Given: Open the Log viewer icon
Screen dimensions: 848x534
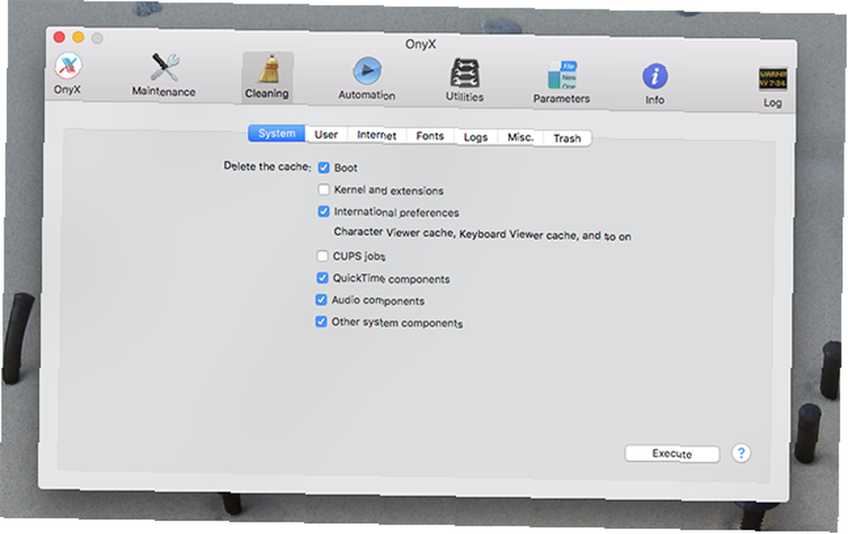Looking at the screenshot, I should (x=773, y=80).
